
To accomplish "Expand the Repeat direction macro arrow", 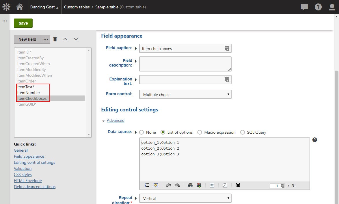I will click(136, 198).
